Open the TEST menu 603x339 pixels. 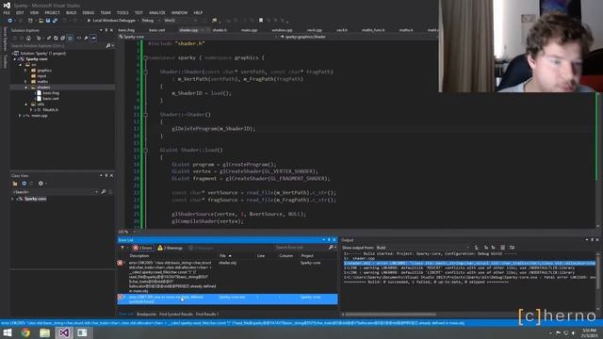tap(139, 12)
